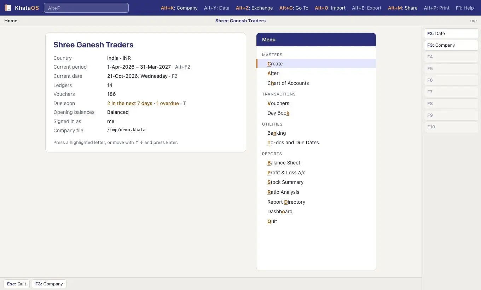Click the current period '1-Apr-2026 – 31-Mar-2027'
Image resolution: width=481 pixels, height=290 pixels.
[139, 67]
